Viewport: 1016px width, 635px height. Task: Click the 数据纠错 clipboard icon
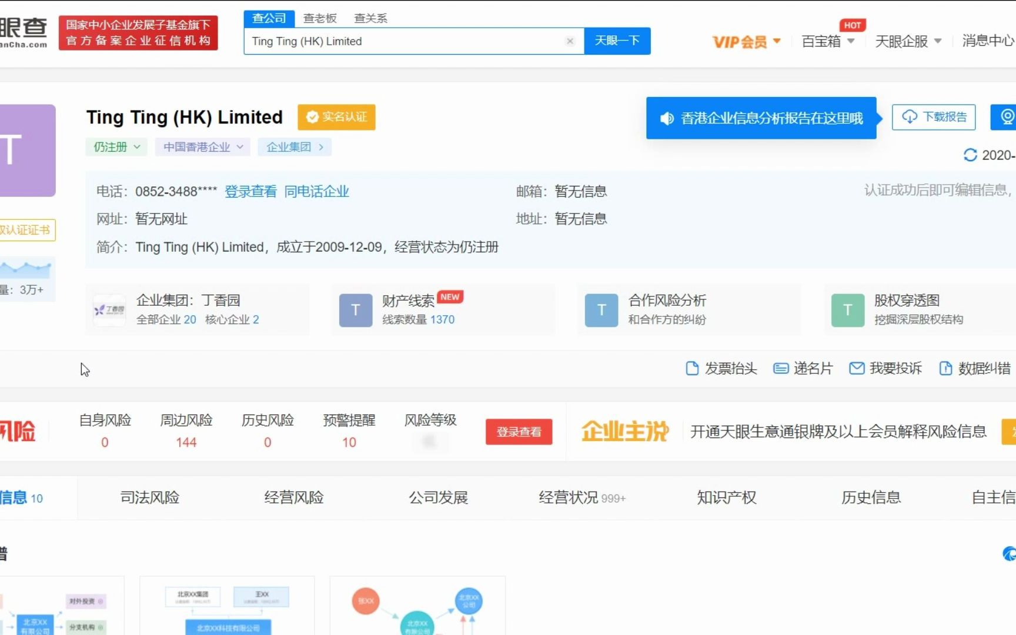(x=945, y=369)
